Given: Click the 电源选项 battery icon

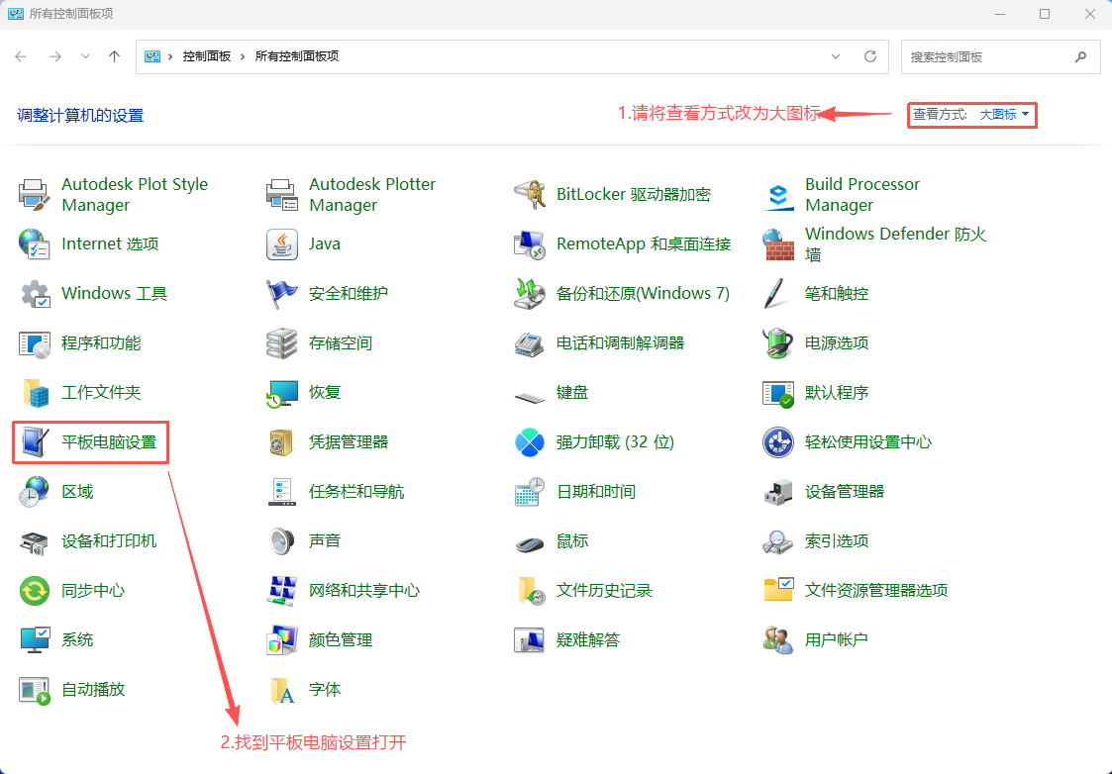Looking at the screenshot, I should [x=778, y=343].
